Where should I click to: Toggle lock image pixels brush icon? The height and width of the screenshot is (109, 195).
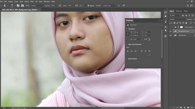coord(177,23)
